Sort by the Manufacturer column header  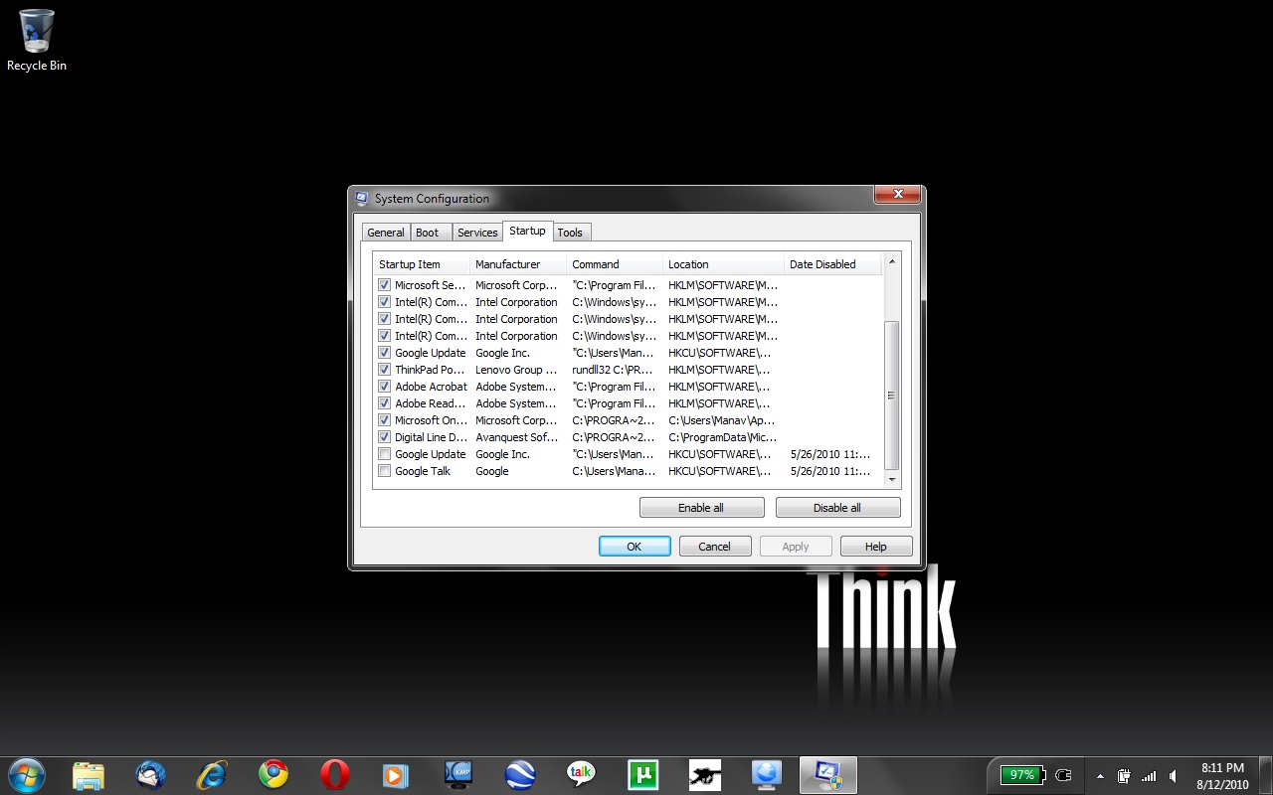pyautogui.click(x=518, y=264)
